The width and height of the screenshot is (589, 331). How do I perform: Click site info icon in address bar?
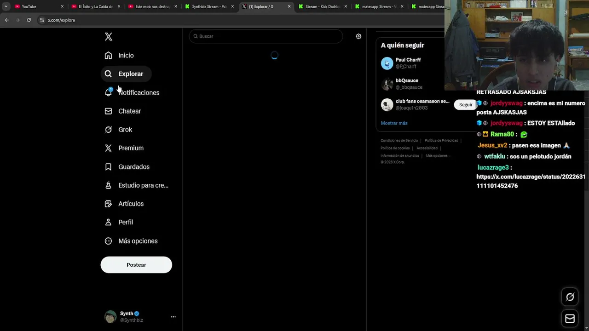[x=42, y=20]
